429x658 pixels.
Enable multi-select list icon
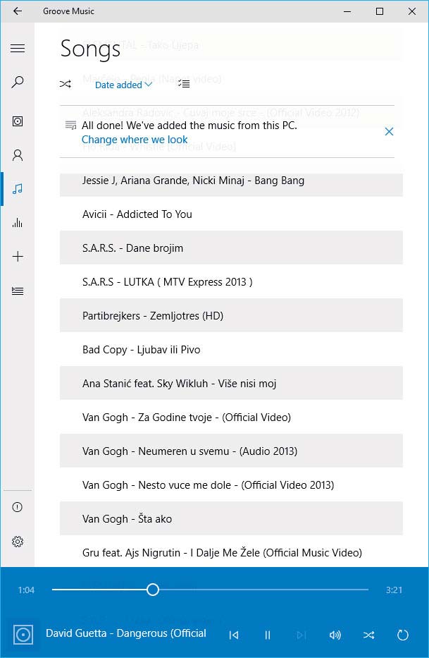click(184, 84)
